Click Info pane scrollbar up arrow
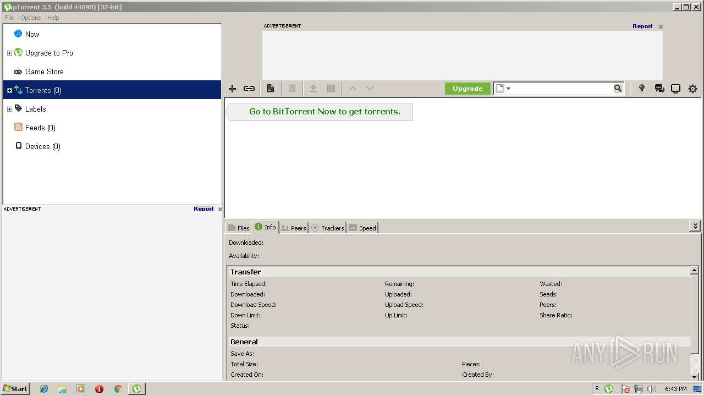This screenshot has height=396, width=704. (x=695, y=271)
